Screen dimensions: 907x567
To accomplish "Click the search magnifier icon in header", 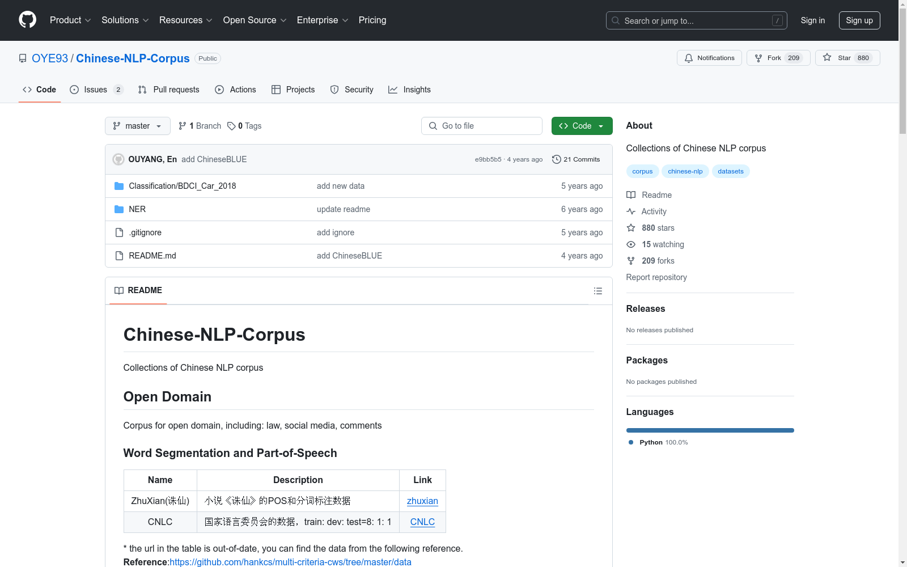I will click(x=616, y=20).
